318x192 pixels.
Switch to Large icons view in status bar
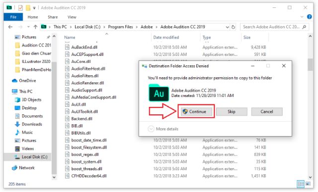pos(308,184)
